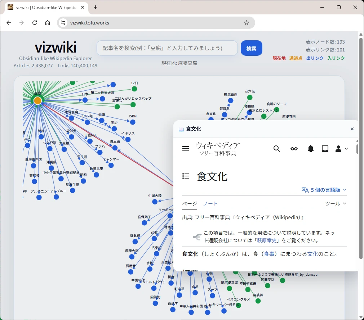
Task: Select the 第二次世界大戦 node
Action: [102, 99]
